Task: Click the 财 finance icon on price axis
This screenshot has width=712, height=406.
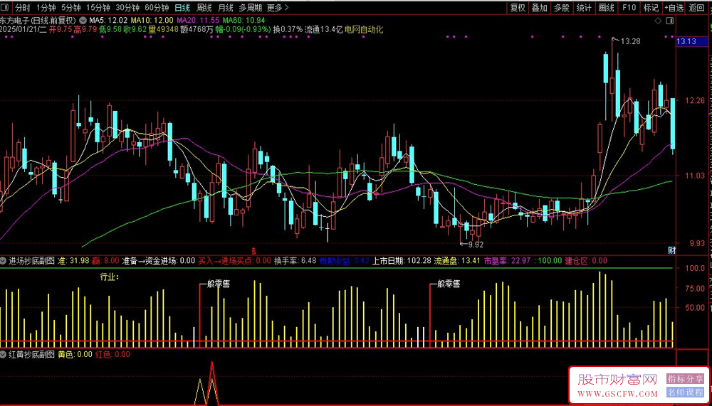Action: [671, 250]
